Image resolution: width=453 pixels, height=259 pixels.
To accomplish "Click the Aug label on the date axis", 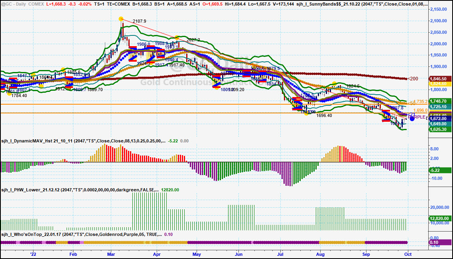I will [x=320, y=254].
